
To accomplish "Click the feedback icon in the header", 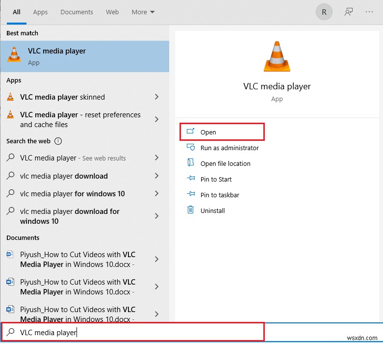I will click(349, 12).
